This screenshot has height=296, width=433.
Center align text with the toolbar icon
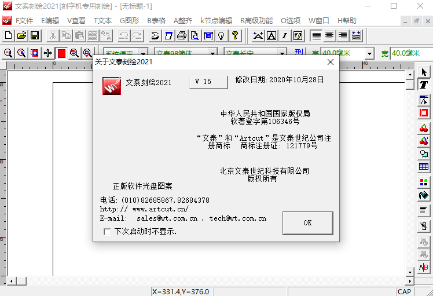[x=329, y=35]
